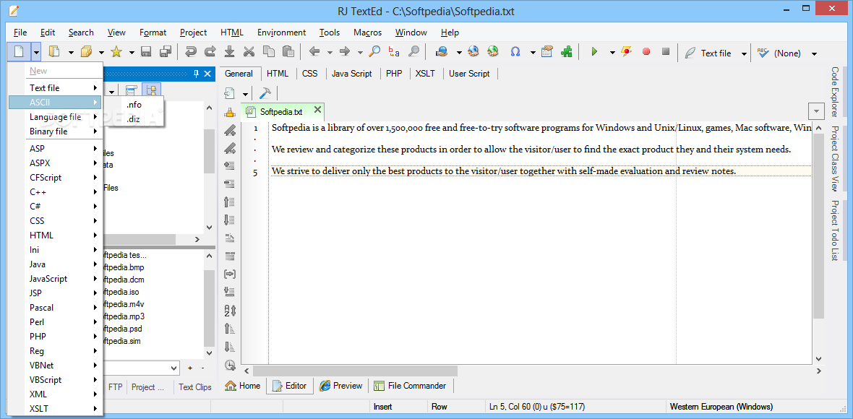853x419 pixels.
Task: Click the gray stop macro icon
Action: pos(665,52)
